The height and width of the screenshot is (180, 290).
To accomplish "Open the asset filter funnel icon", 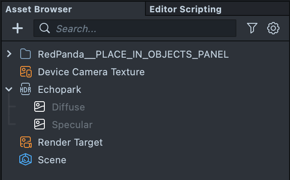I will [x=252, y=29].
